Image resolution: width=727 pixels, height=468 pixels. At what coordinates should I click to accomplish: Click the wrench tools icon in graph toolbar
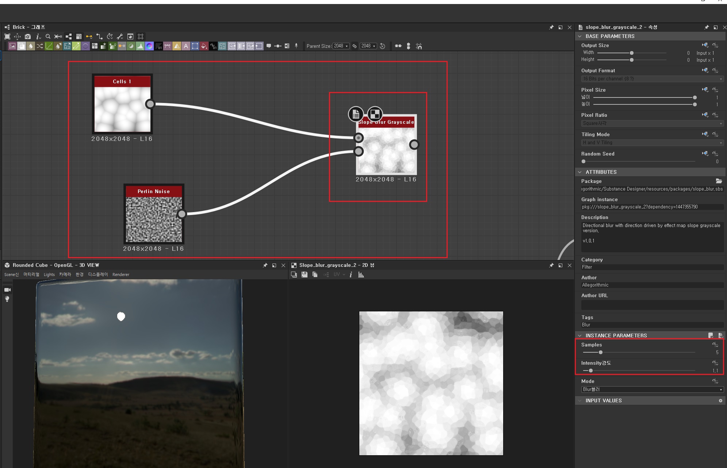point(120,37)
